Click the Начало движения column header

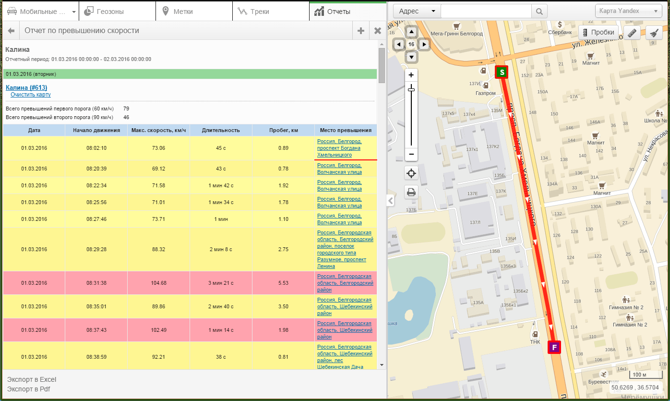(96, 130)
